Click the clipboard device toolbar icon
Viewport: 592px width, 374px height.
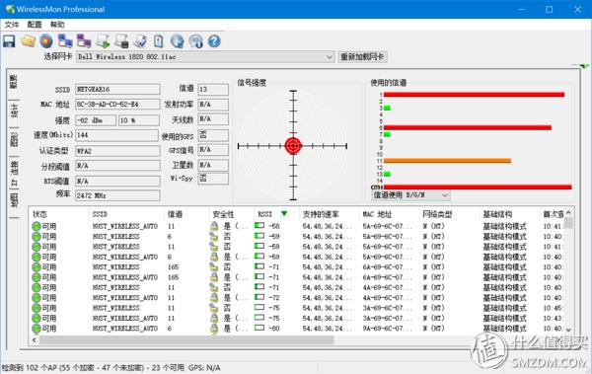[159, 41]
